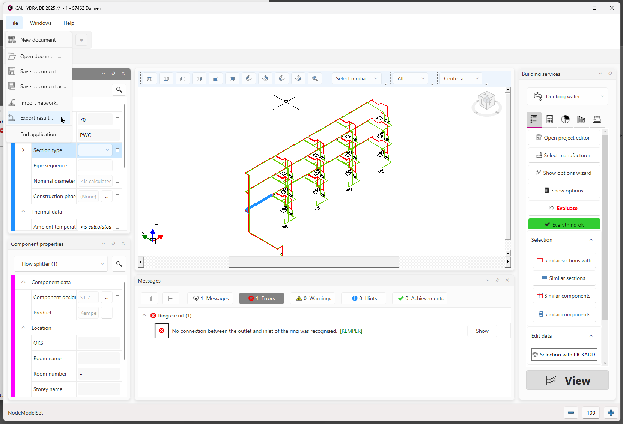Viewport: 623px width, 424px height.
Task: Click the expand all icon in Messages
Action: [x=149, y=298]
